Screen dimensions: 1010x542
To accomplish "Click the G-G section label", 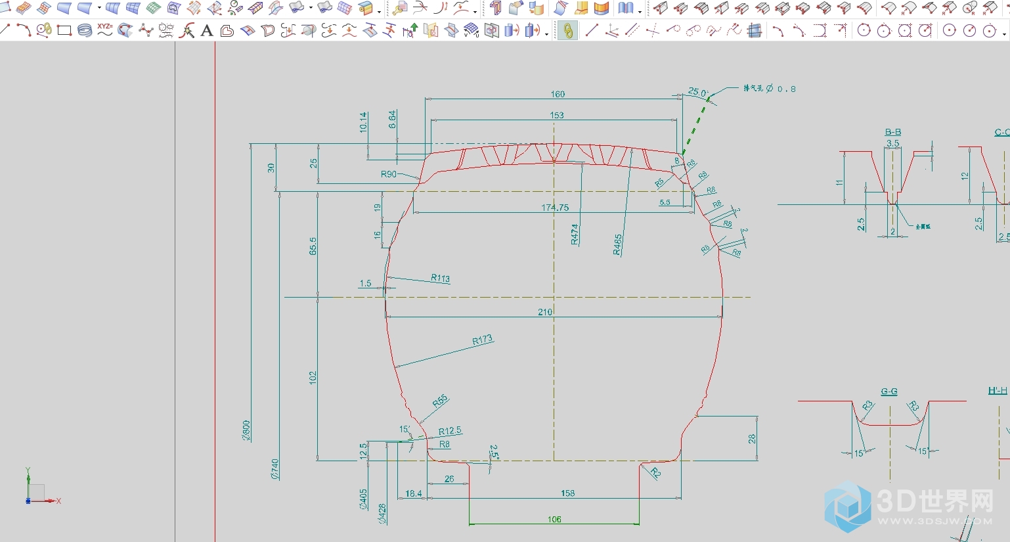I will pos(889,391).
